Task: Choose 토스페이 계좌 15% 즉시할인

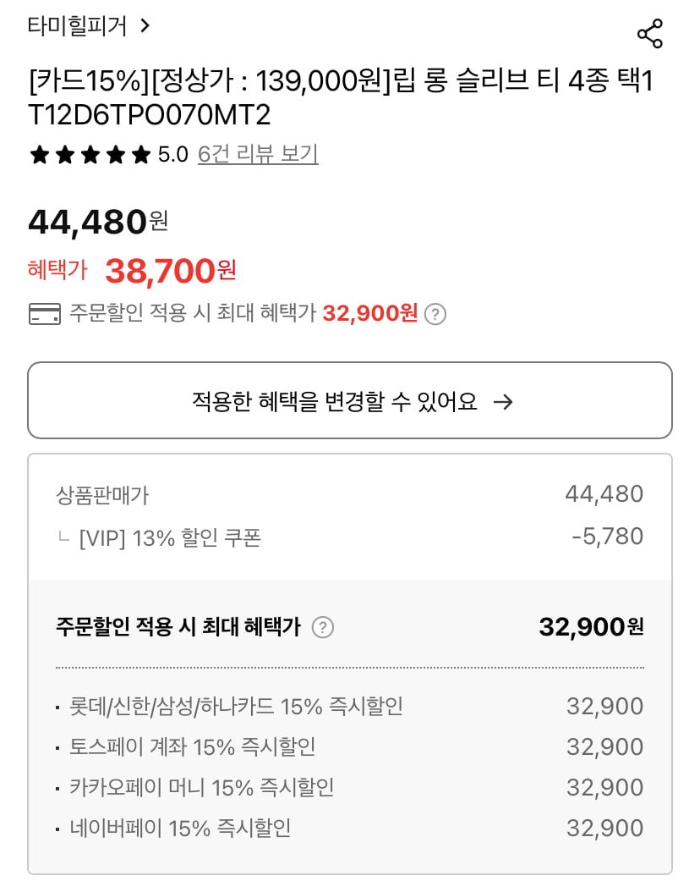Action: [193, 747]
